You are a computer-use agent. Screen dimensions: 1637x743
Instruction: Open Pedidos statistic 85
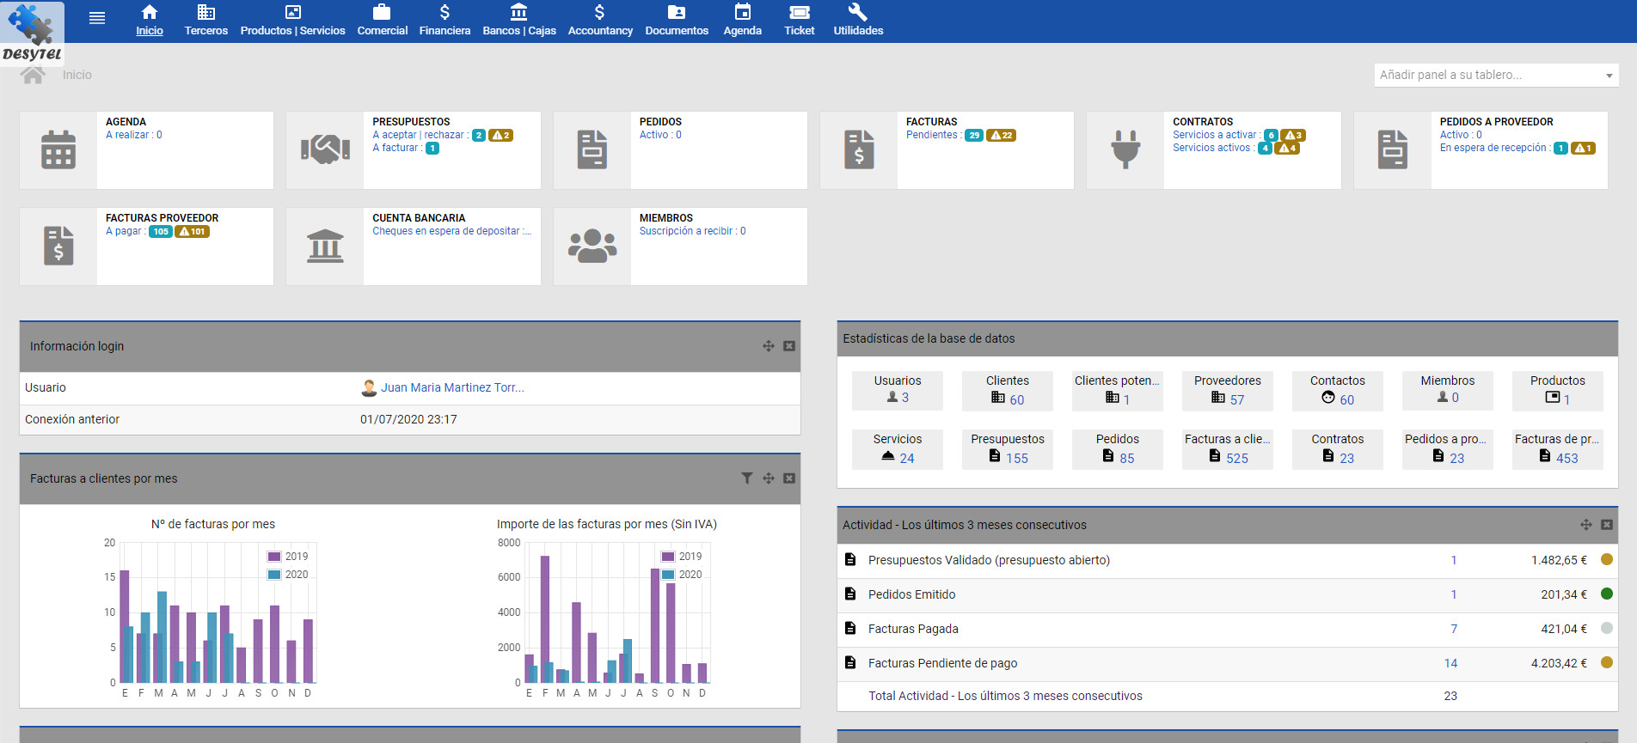pyautogui.click(x=1118, y=449)
